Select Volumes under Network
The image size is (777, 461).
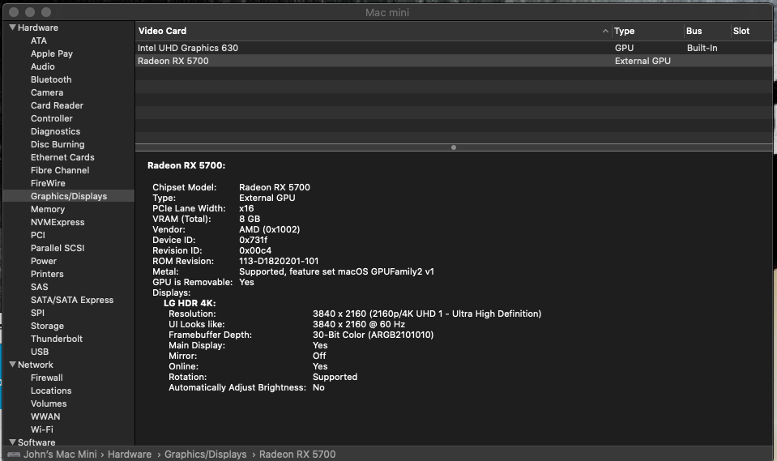(49, 403)
